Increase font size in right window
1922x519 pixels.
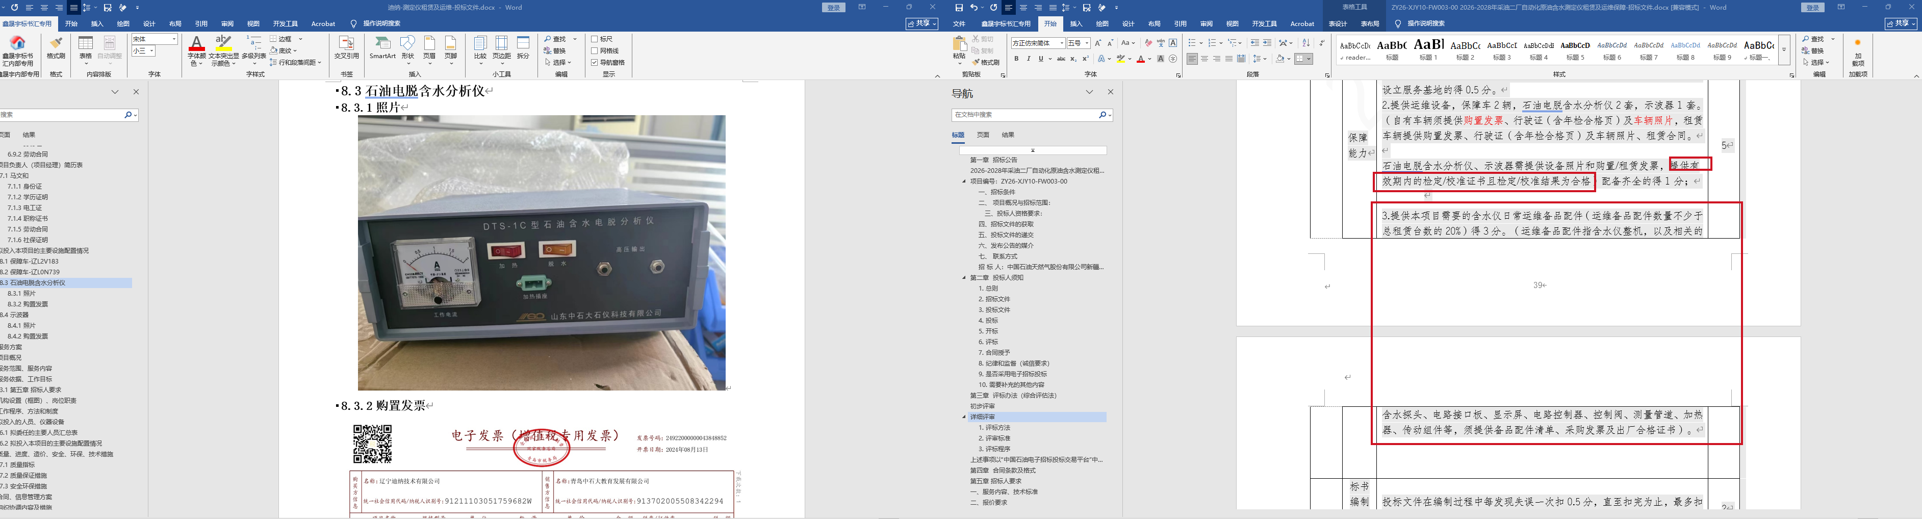[1098, 43]
